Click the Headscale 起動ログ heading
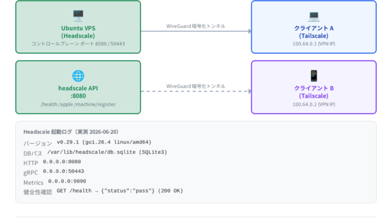This screenshot has width=392, height=220. tap(71, 132)
